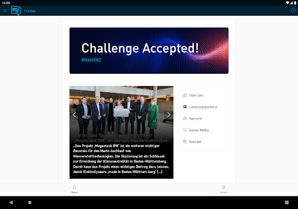Open the hamburger navigation menu

pyautogui.click(x=5, y=11)
